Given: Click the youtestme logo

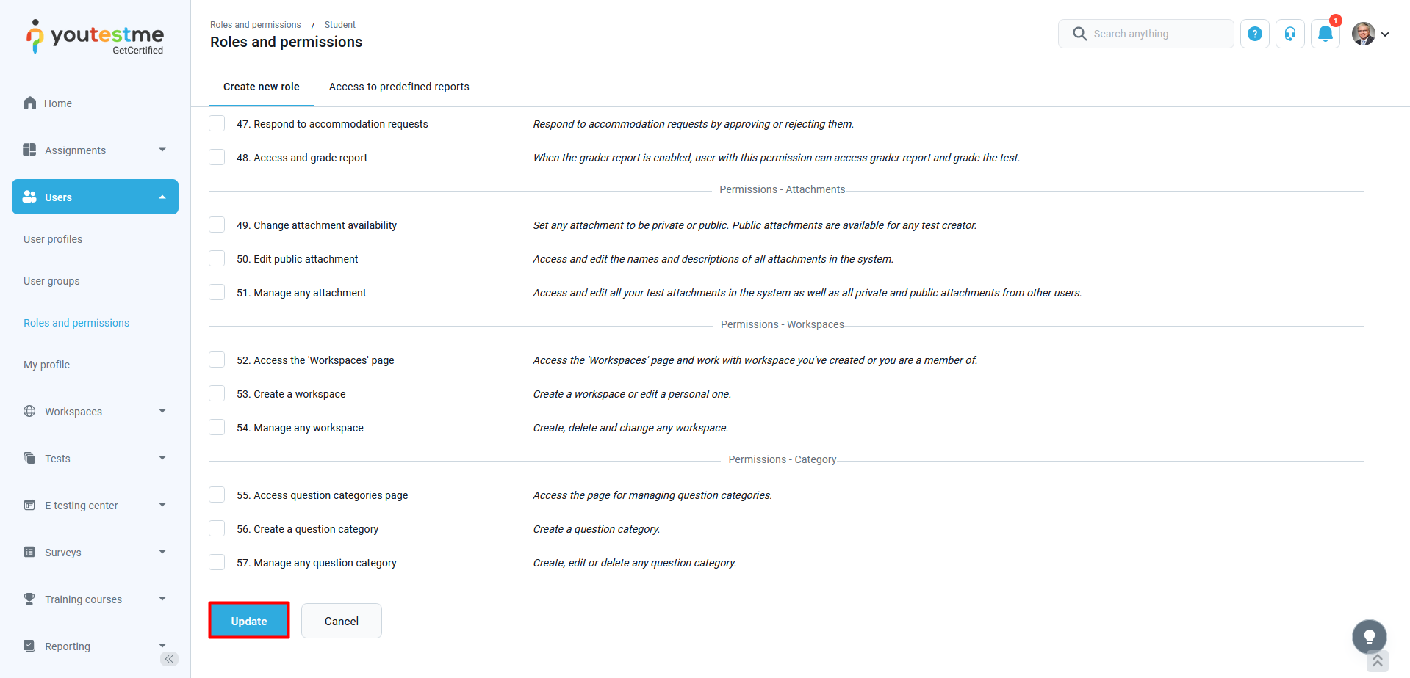Looking at the screenshot, I should pyautogui.click(x=96, y=37).
